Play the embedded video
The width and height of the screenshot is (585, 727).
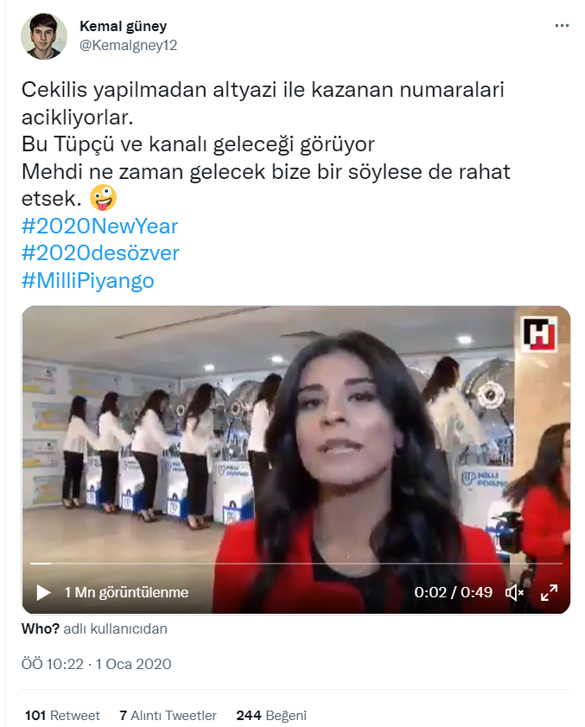click(43, 592)
